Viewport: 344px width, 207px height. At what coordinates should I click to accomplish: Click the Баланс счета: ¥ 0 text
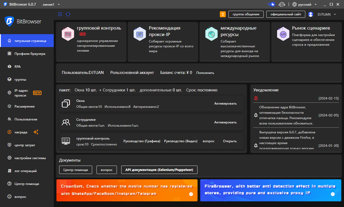(176, 73)
